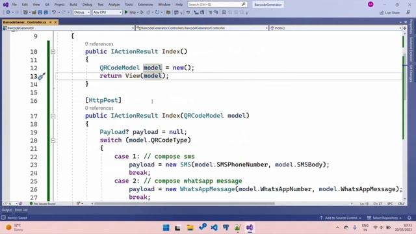Screen dimensions: 416x234
Task: Click Select Repository in status bar
Action: tap(384, 218)
